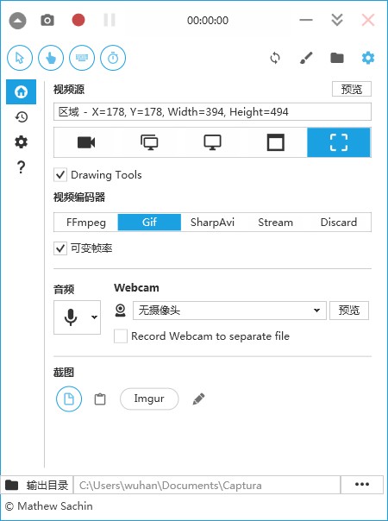Toggle keystrokes overlay keyboard icon
Viewport: 388px width, 521px height.
tap(82, 58)
